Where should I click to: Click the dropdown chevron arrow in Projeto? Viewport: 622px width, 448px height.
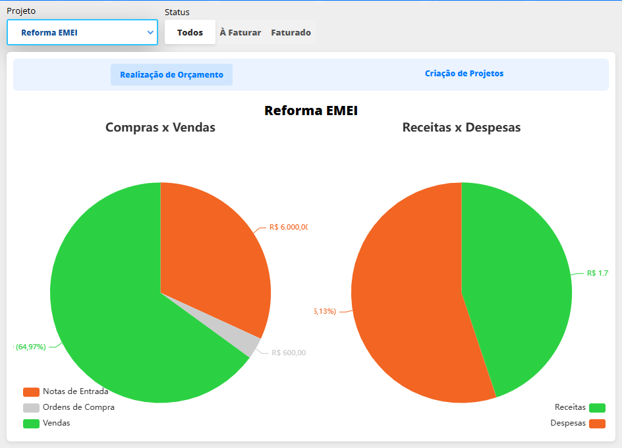tap(150, 32)
